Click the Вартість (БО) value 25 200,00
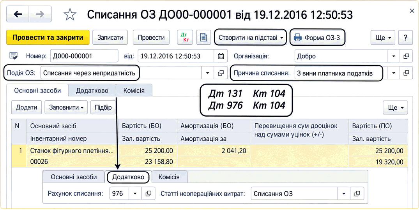The width and height of the screenshot is (419, 210). (x=148, y=150)
